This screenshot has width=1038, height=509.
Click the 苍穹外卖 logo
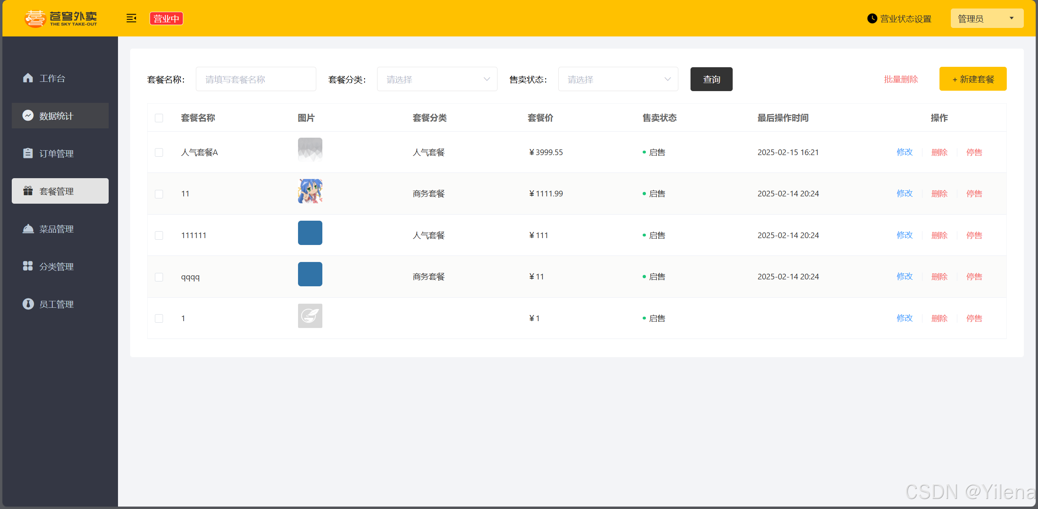pos(61,18)
